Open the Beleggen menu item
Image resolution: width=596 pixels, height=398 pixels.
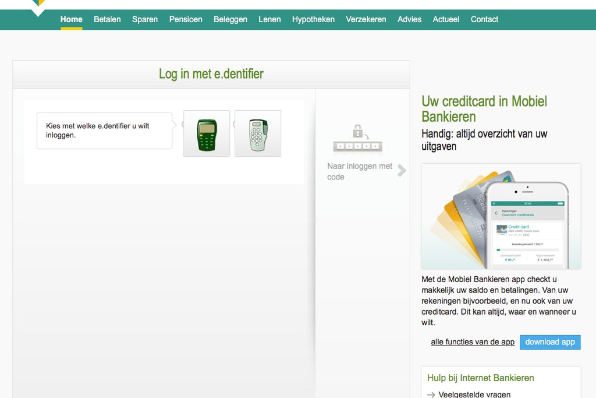coord(230,19)
